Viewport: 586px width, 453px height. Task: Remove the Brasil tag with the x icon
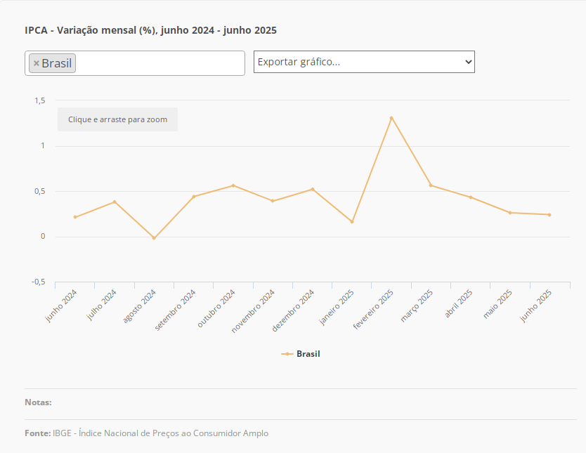37,63
